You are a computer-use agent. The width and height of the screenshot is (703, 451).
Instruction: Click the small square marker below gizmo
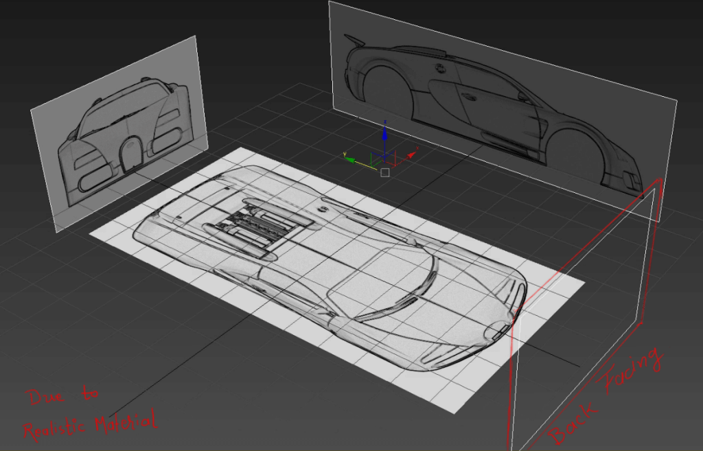pyautogui.click(x=384, y=172)
